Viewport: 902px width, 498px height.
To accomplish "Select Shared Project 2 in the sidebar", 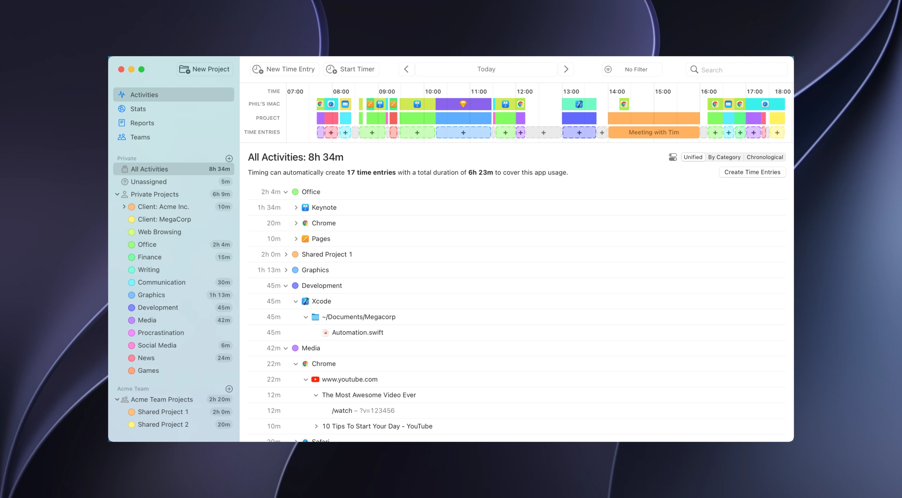I will [x=173, y=424].
